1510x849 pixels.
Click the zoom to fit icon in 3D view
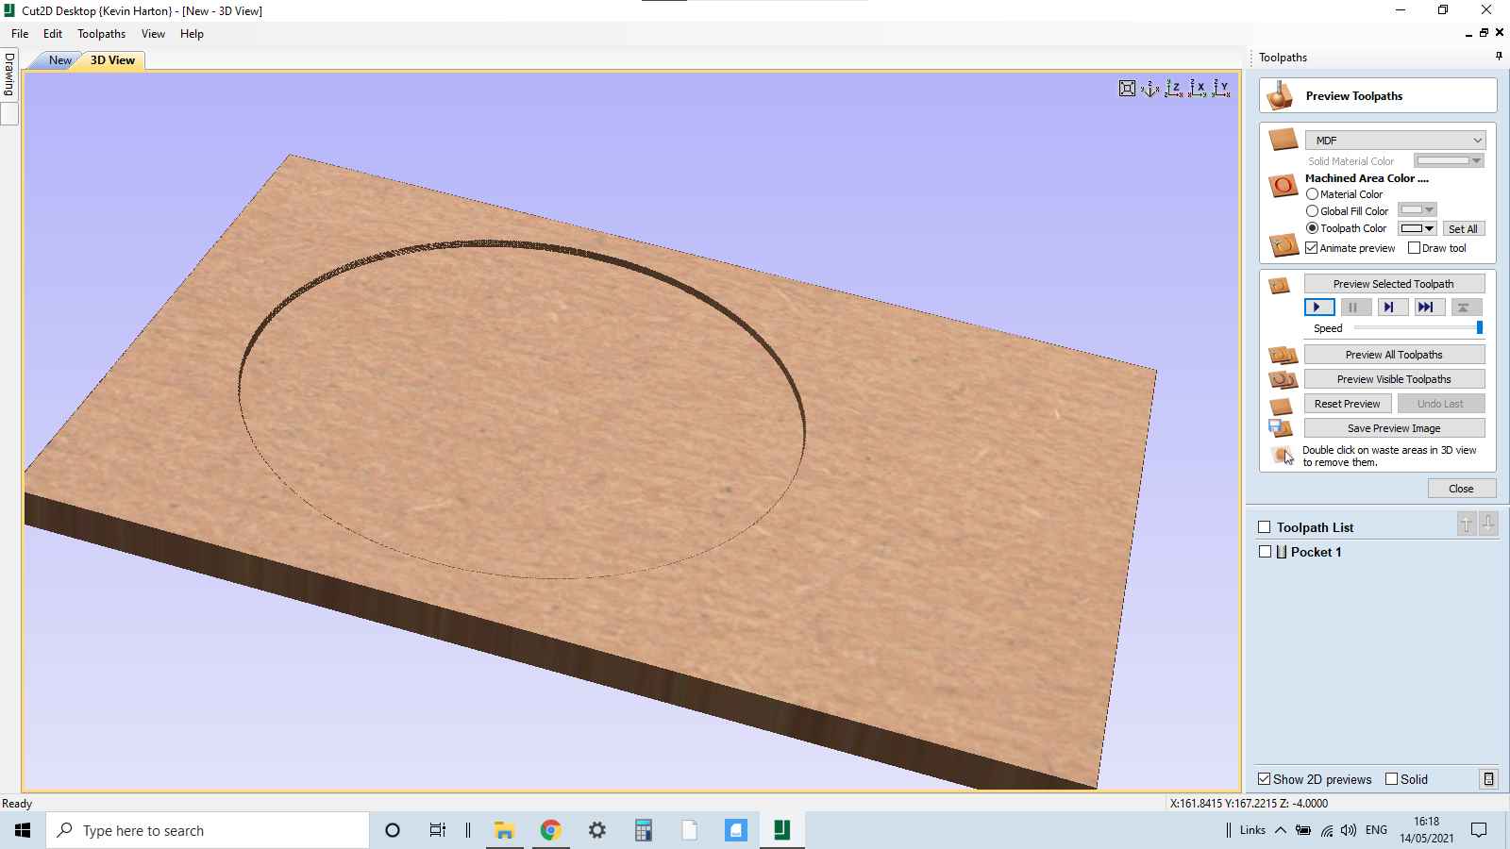(x=1127, y=88)
